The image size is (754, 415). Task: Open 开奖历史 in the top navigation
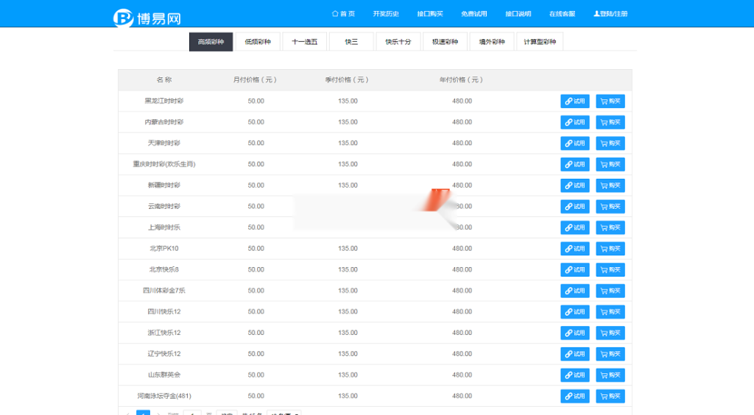[386, 14]
